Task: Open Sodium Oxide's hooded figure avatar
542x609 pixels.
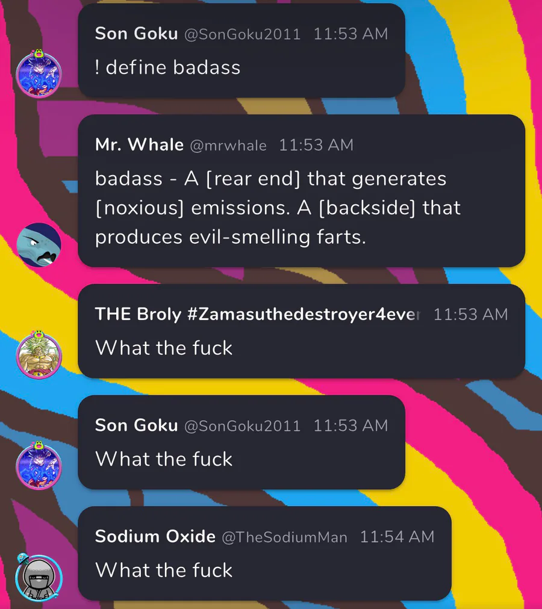Action: pyautogui.click(x=39, y=578)
